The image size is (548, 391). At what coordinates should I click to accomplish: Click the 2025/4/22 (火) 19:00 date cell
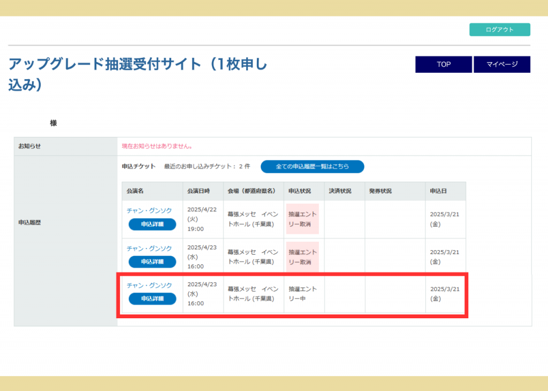click(202, 219)
